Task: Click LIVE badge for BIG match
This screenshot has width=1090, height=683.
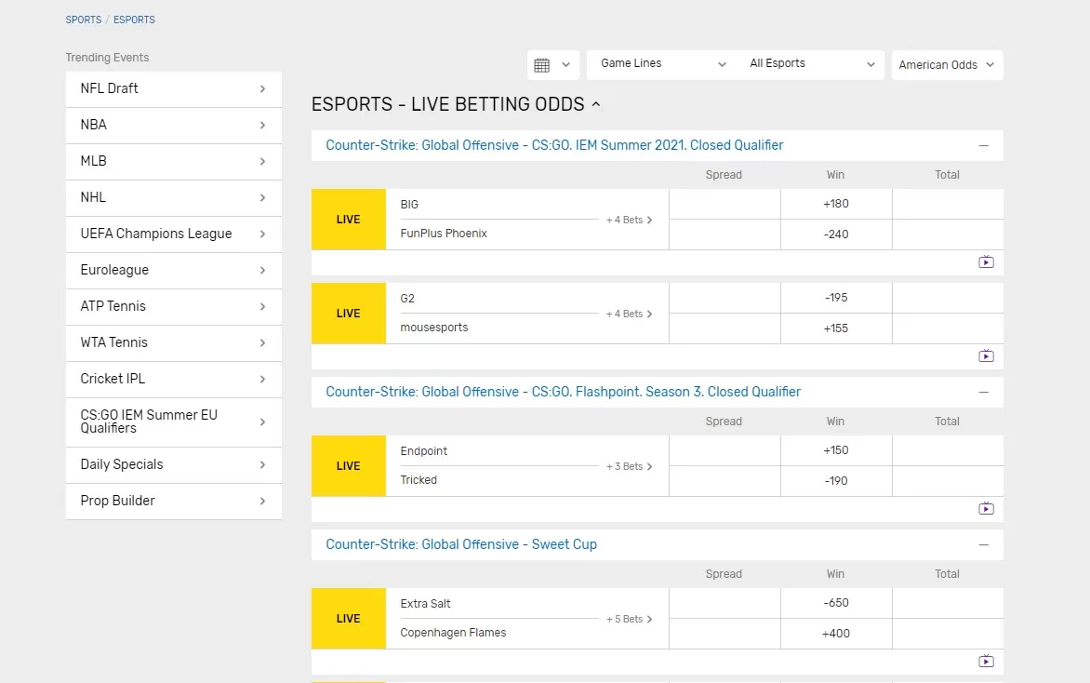Action: (x=348, y=219)
